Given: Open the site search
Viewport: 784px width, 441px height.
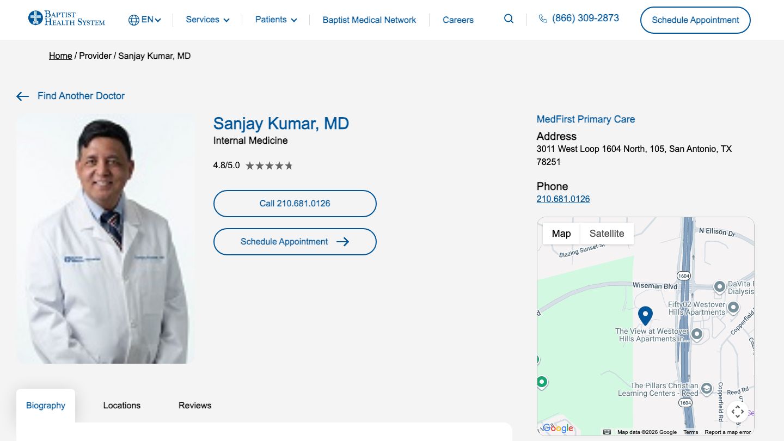Looking at the screenshot, I should (x=508, y=19).
